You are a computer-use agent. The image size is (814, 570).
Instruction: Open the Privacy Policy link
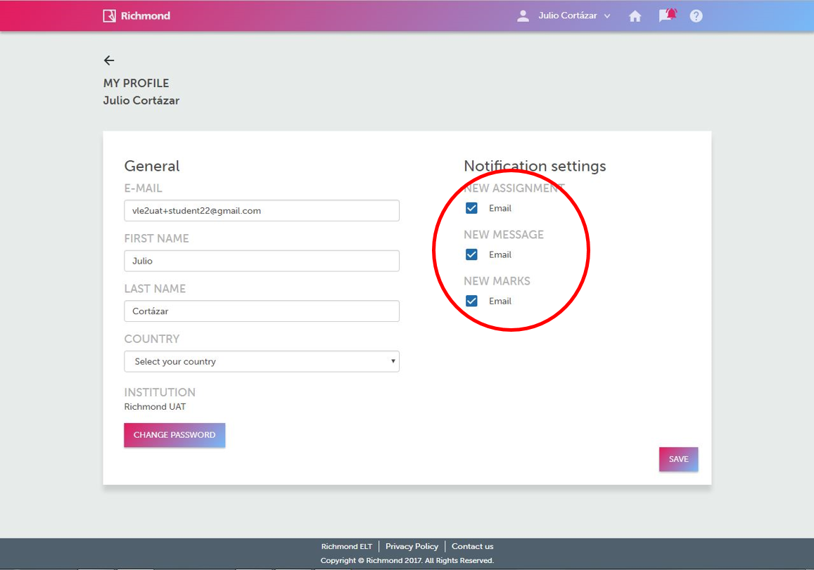click(x=412, y=546)
